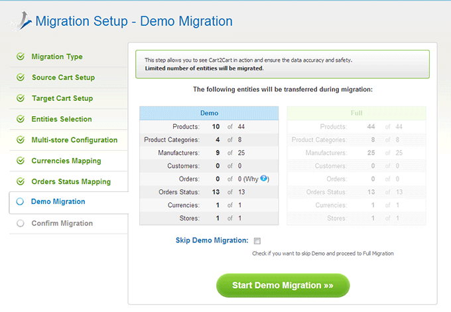451x312 pixels.
Task: Click the 'following entities will be transferred' heading
Action: [x=283, y=90]
